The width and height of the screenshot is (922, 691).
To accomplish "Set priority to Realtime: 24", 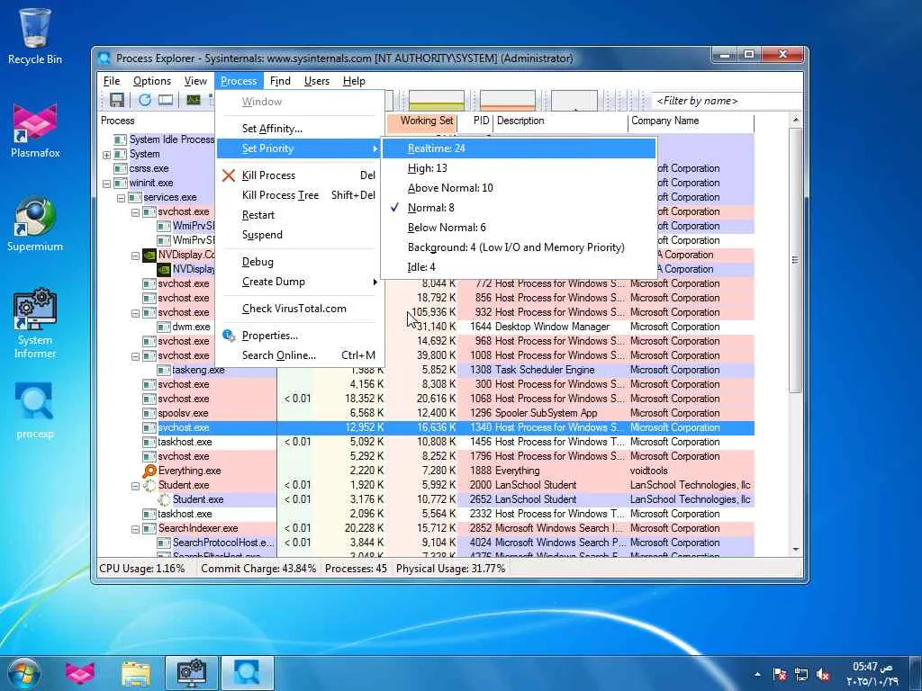I will pos(519,148).
